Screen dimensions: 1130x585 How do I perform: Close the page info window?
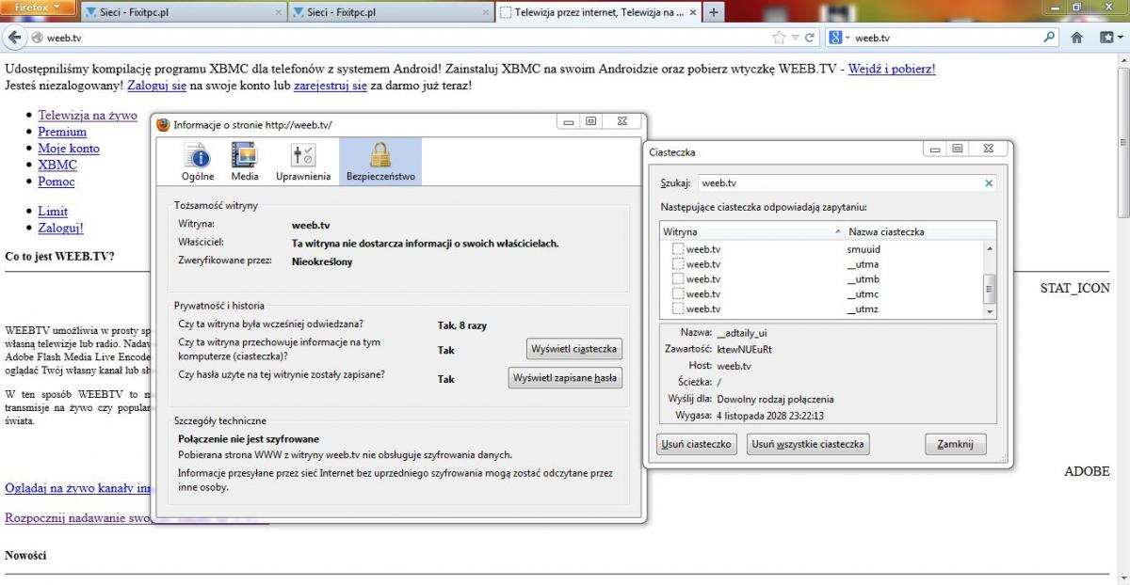pyautogui.click(x=621, y=121)
